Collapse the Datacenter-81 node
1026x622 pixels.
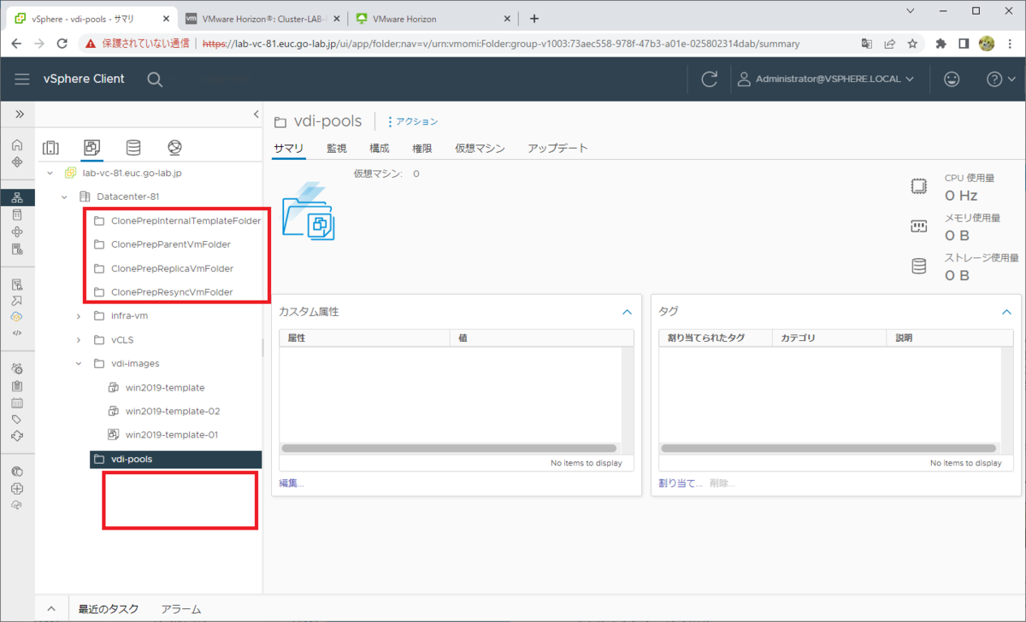point(64,197)
